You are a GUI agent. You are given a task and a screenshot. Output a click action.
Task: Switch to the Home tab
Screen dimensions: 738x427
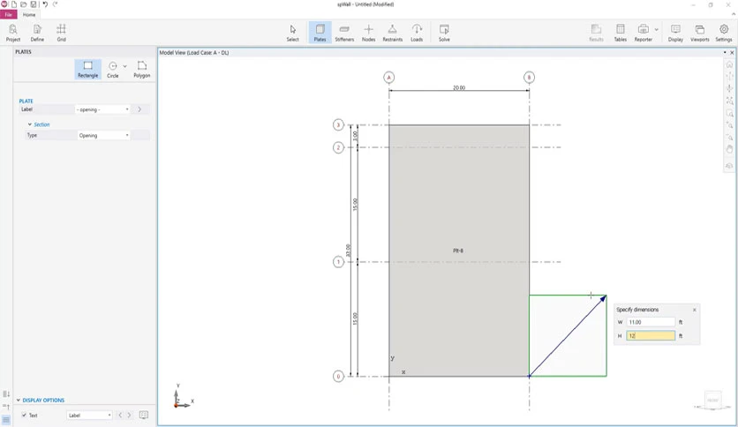click(x=29, y=15)
